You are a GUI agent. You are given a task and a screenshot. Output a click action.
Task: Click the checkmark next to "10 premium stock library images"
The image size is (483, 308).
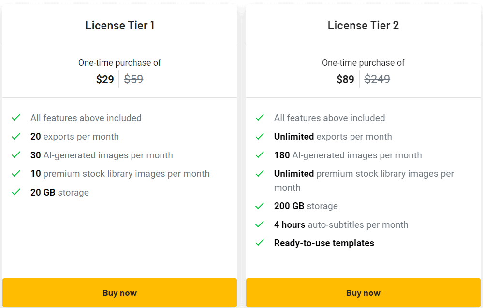click(16, 174)
